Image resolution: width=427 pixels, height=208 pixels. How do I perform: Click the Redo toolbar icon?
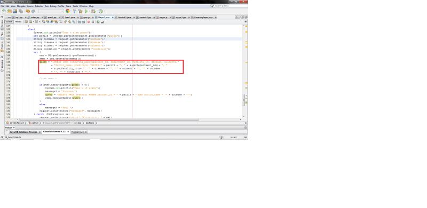33,11
